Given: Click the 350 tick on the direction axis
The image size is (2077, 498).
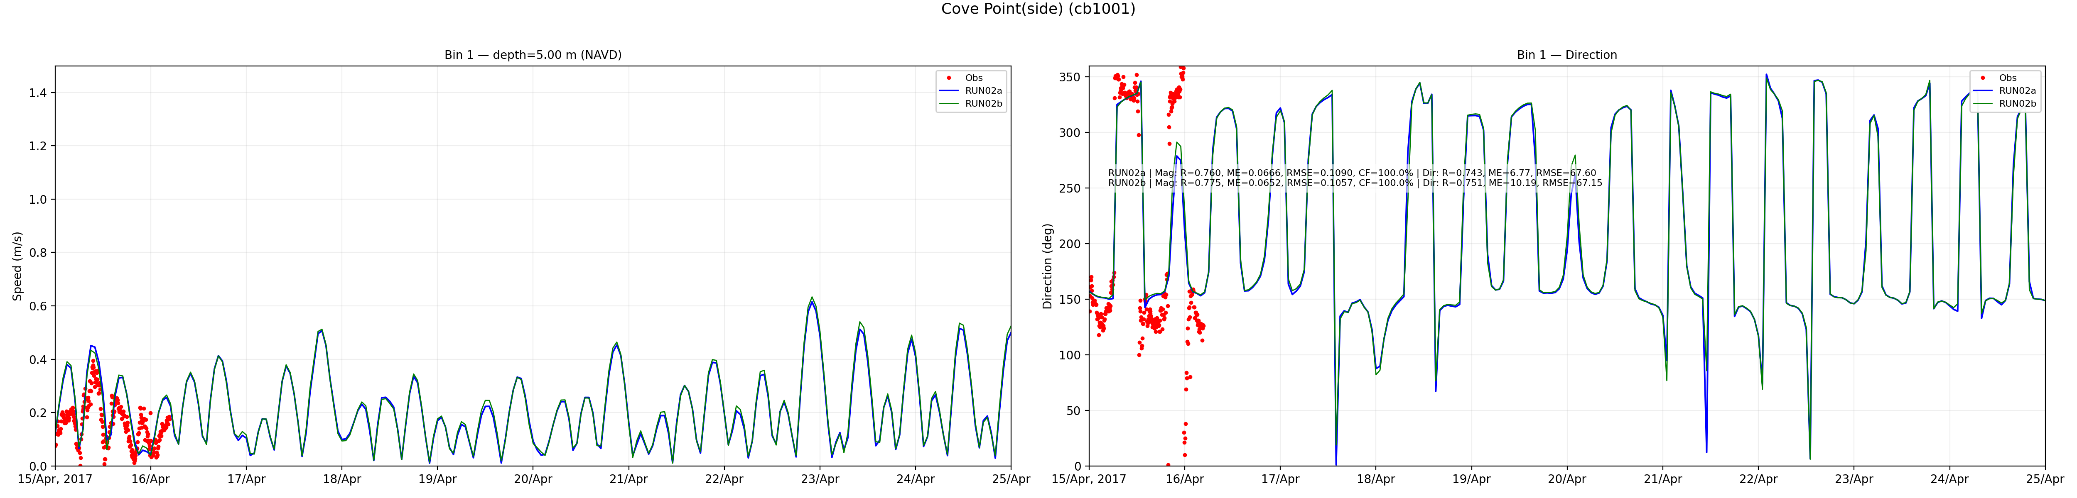Looking at the screenshot, I should coord(1069,77).
